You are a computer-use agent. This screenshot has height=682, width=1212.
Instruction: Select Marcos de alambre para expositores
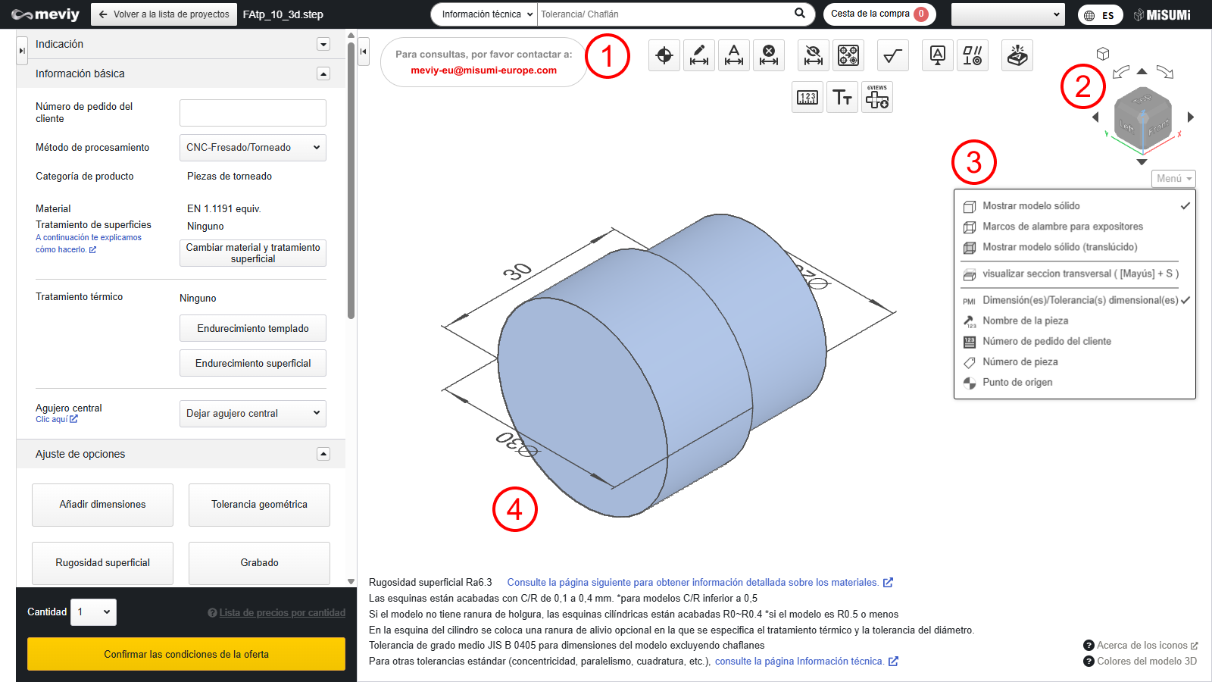coord(1062,227)
